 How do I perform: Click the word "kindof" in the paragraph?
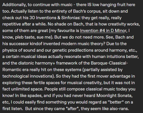(36, 44)
